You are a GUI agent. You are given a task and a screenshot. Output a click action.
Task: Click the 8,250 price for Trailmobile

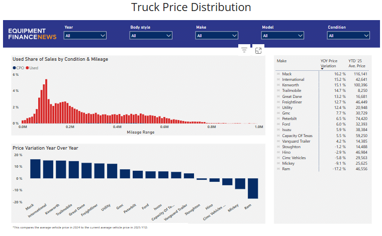(362, 90)
